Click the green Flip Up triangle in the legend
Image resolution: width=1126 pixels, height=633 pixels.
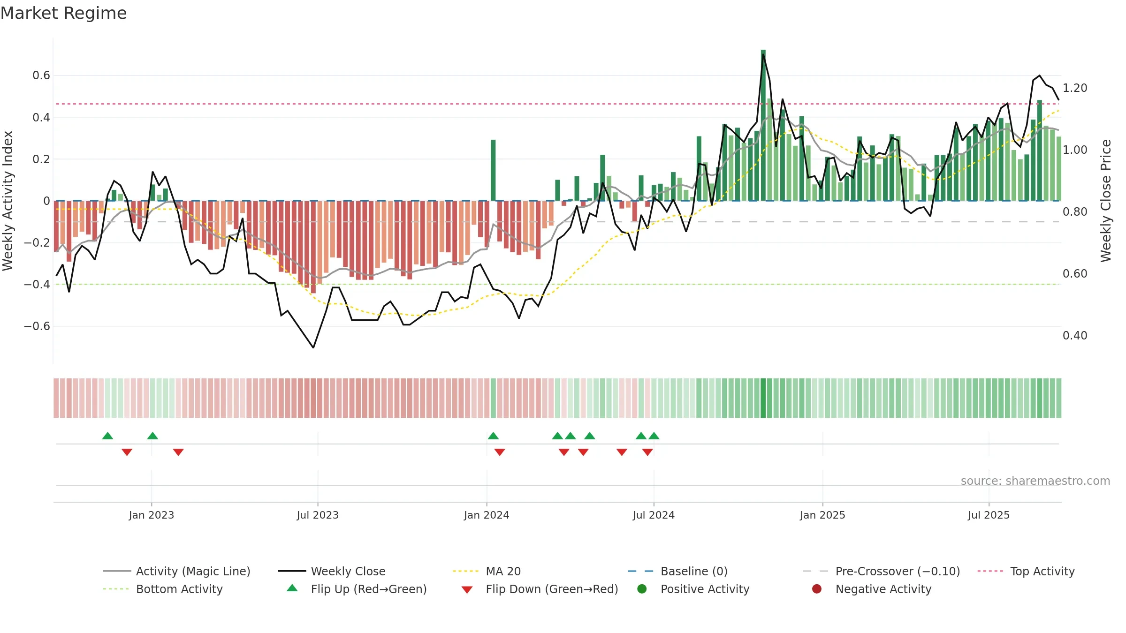click(292, 588)
